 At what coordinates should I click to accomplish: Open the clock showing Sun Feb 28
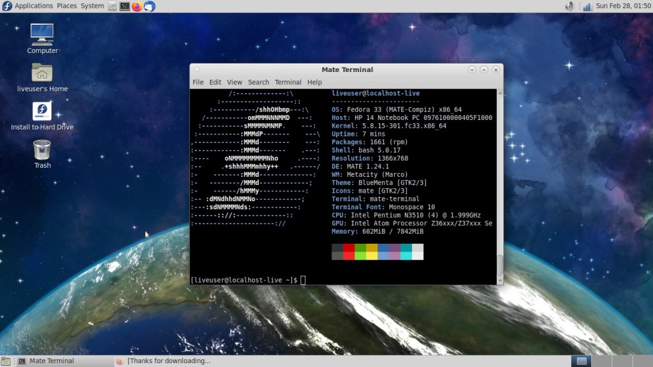tap(622, 6)
